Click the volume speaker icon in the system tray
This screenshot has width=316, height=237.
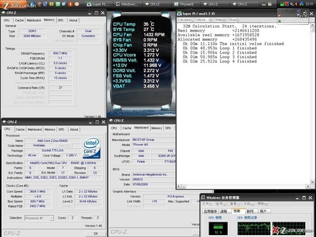click(296, 4)
